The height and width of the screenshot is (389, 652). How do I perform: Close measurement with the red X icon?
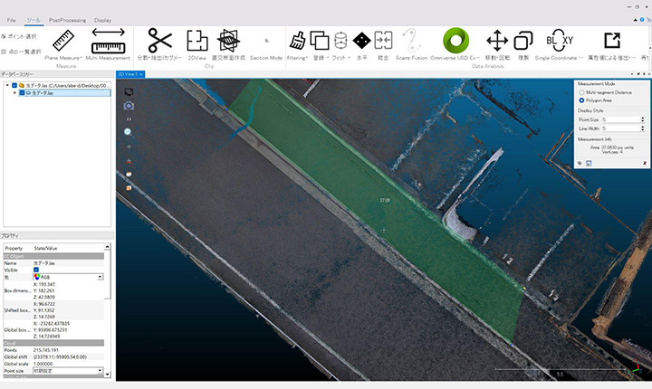[x=645, y=164]
